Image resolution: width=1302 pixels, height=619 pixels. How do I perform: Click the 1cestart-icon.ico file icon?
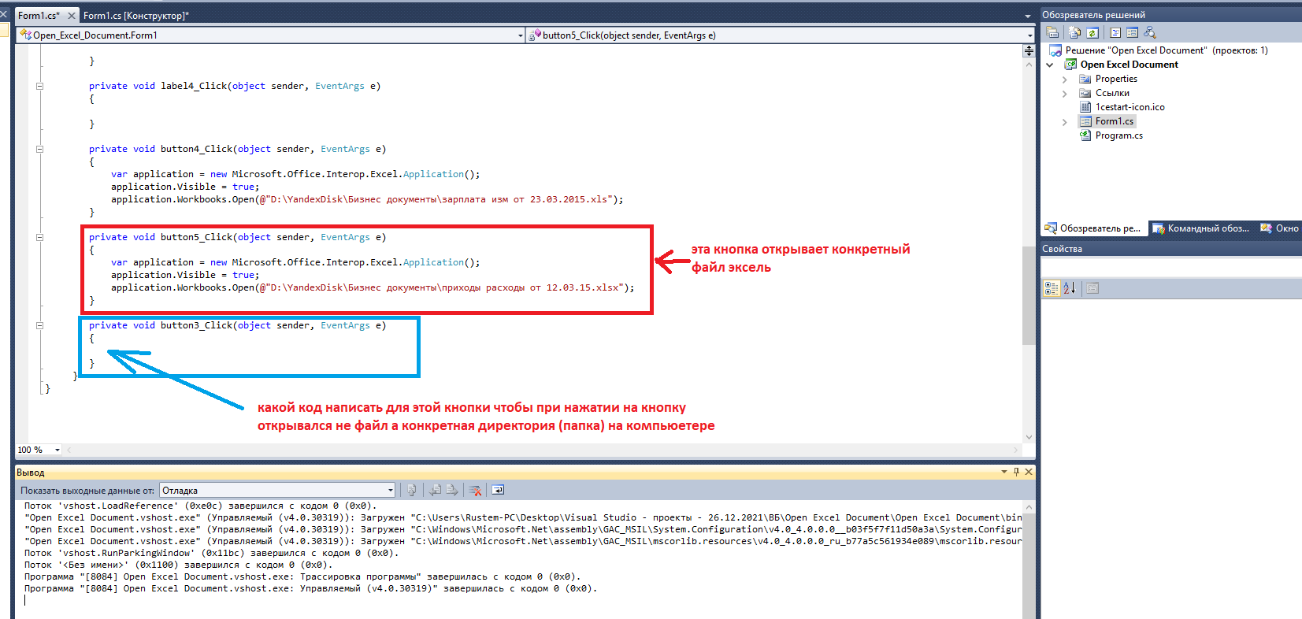(1085, 107)
